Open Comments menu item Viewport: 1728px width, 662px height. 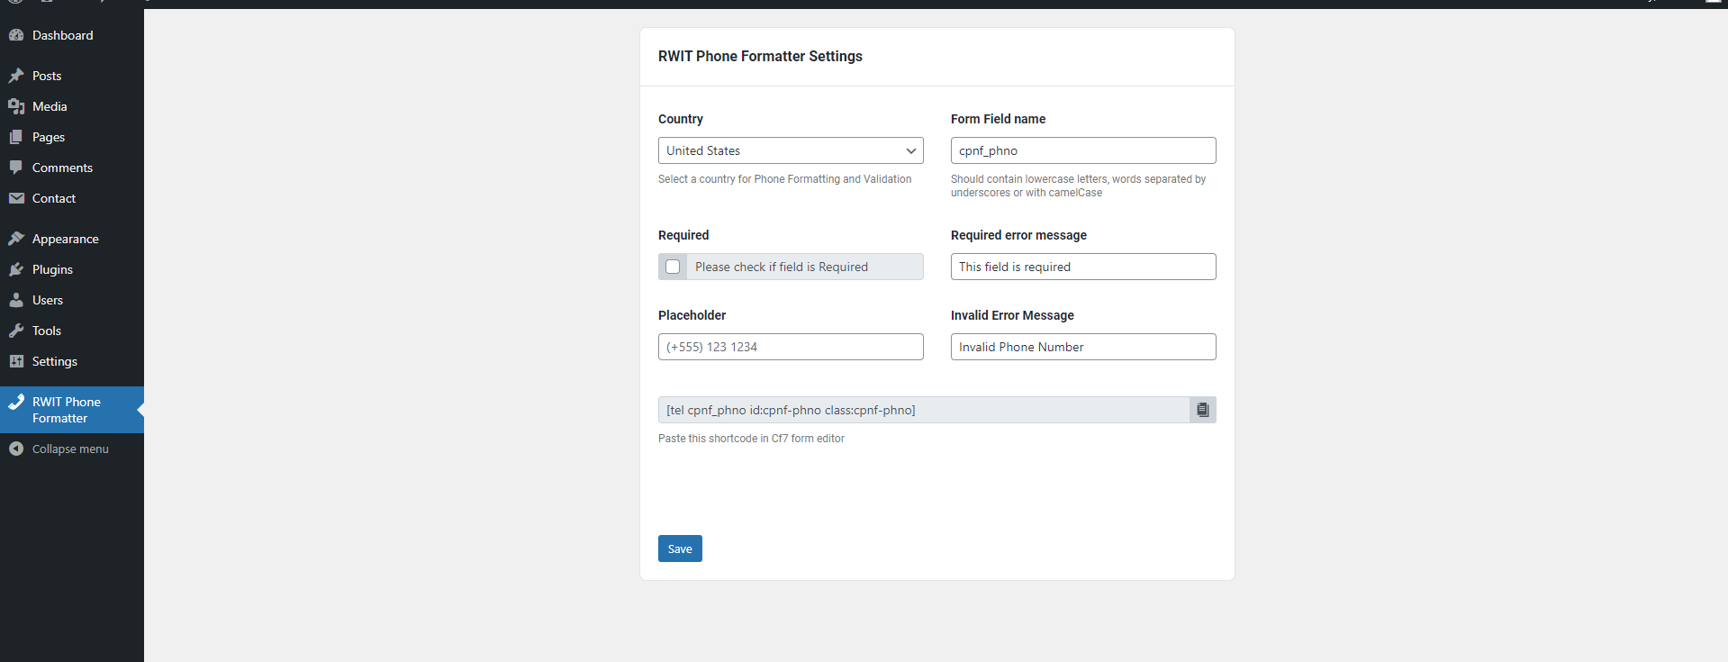coord(72,168)
